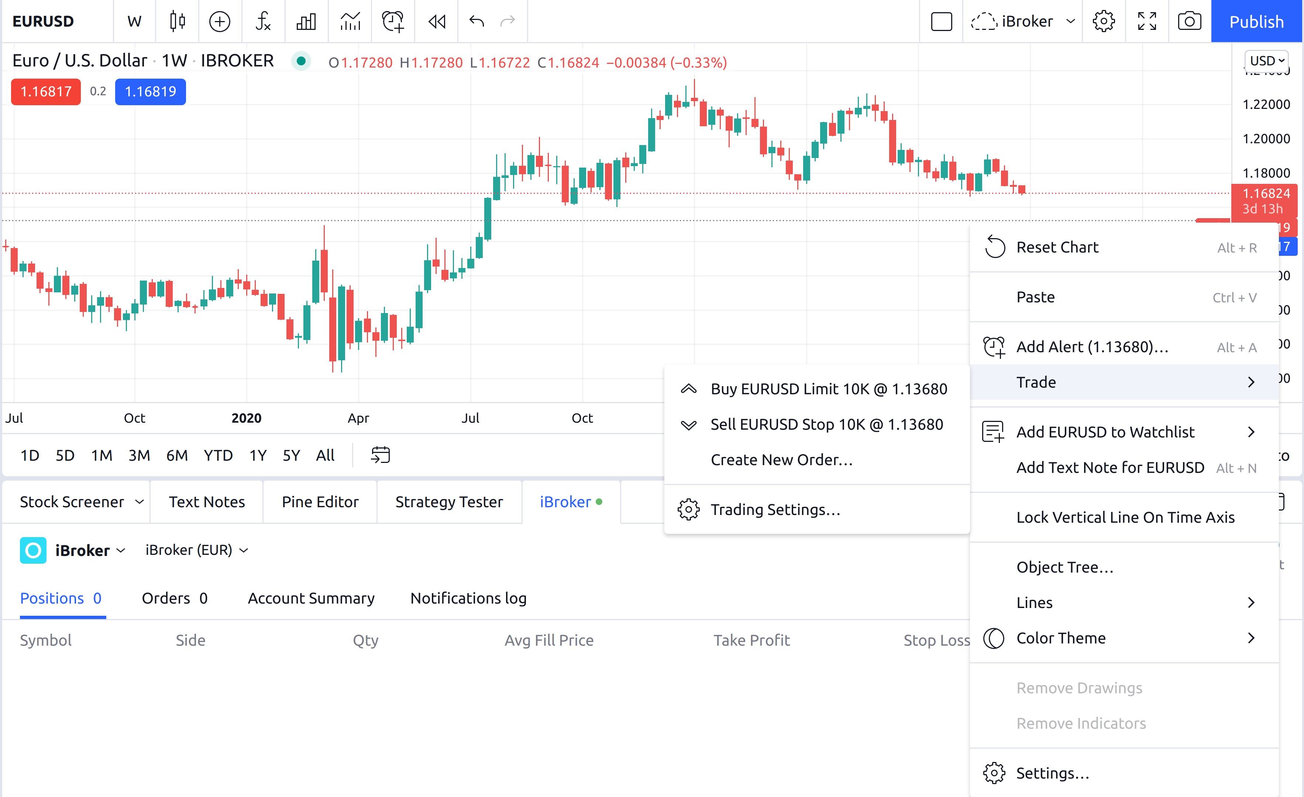Screen dimensions: 1304x797
Task: Click the compare or add symbol icon
Action: point(220,21)
